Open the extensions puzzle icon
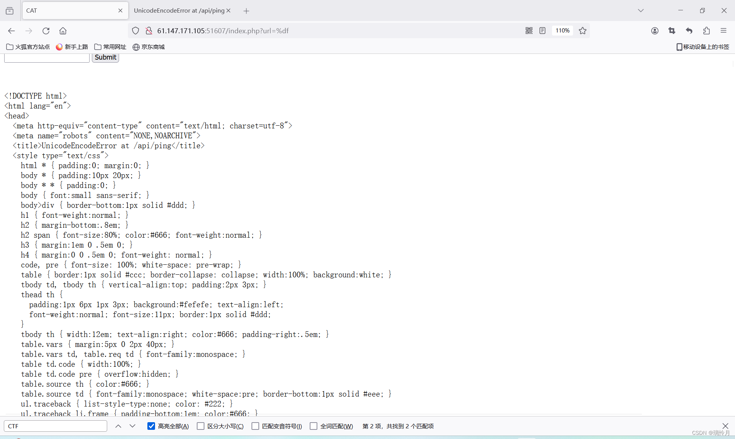735x439 pixels. pos(706,31)
